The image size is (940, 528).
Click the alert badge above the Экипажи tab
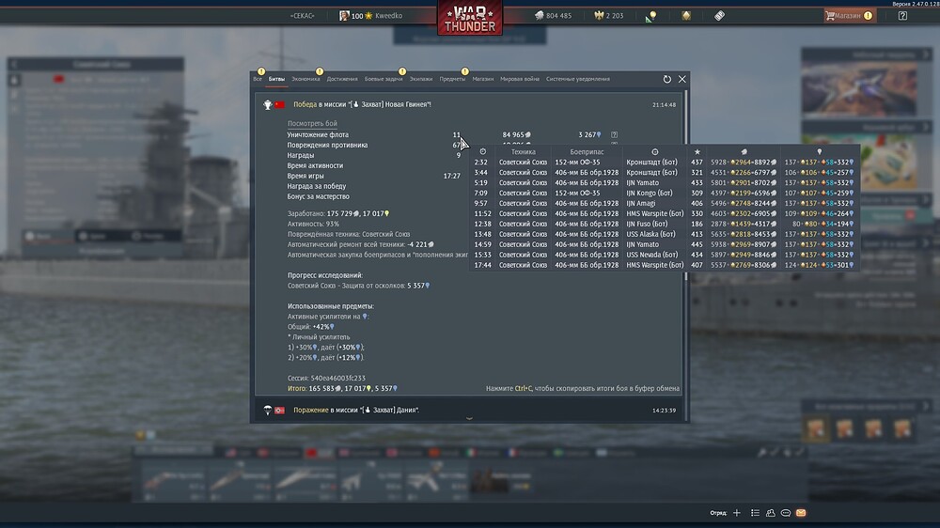[x=402, y=71]
